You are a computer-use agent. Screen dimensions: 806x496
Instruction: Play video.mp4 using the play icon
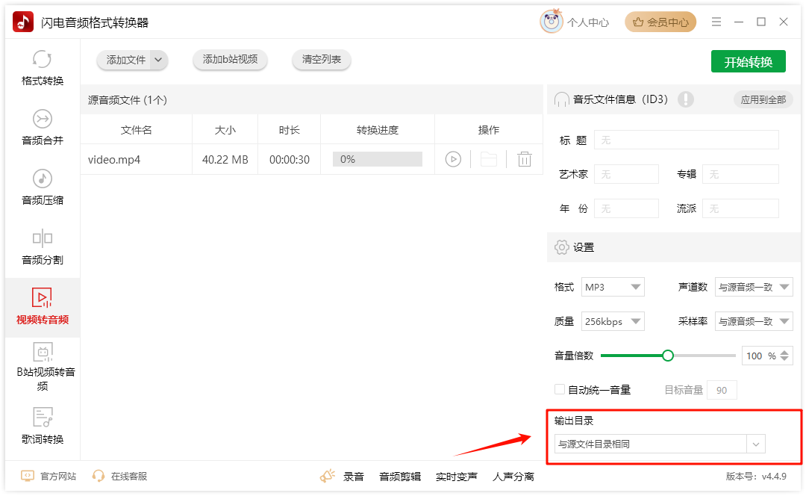453,160
